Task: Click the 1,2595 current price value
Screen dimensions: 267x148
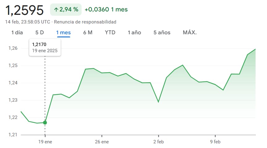Action: tap(24, 10)
